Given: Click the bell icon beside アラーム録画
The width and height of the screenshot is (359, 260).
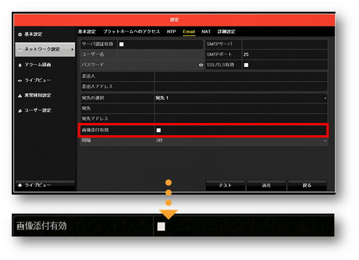Looking at the screenshot, I should [x=20, y=65].
